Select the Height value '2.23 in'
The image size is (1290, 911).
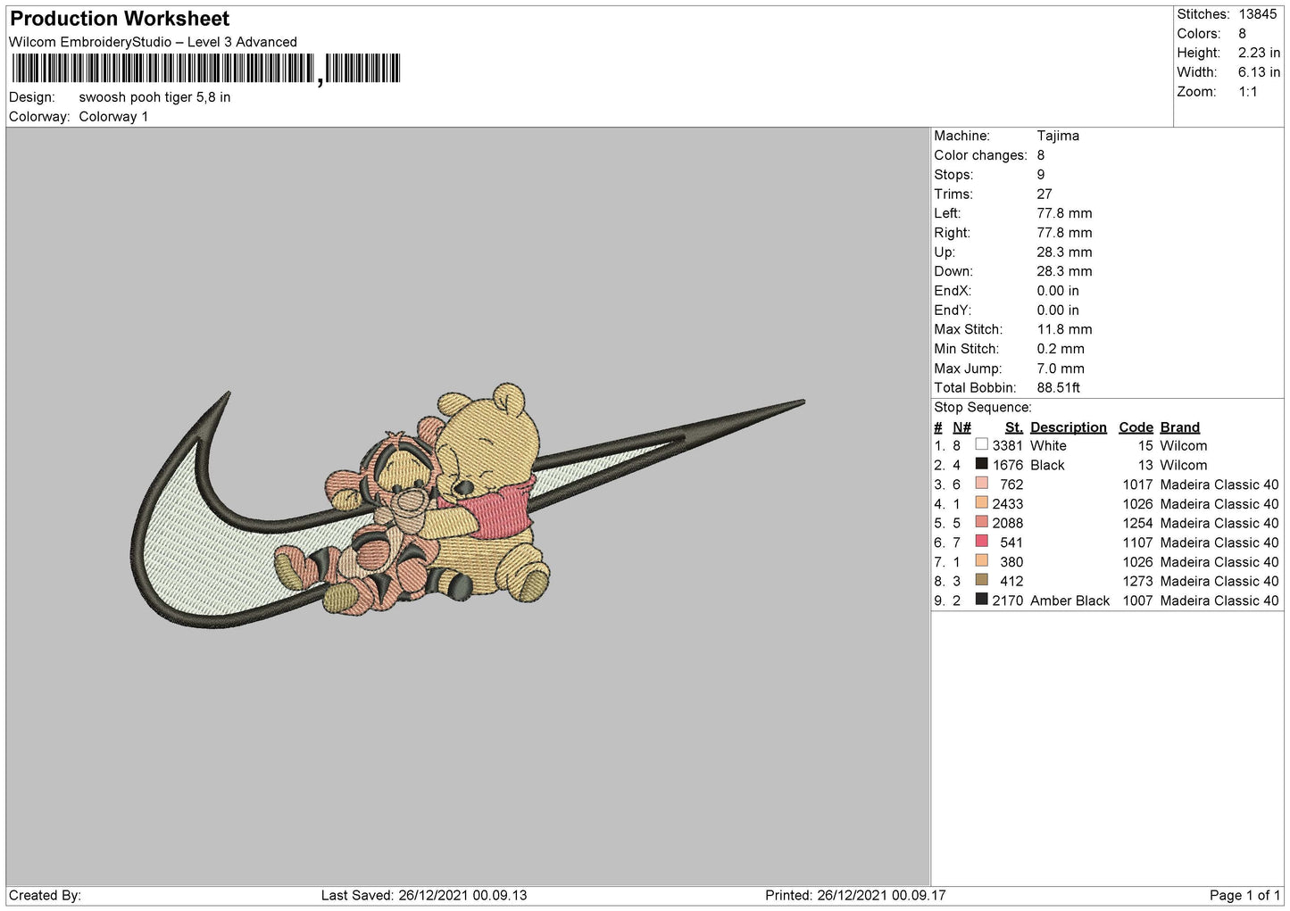(x=1259, y=54)
